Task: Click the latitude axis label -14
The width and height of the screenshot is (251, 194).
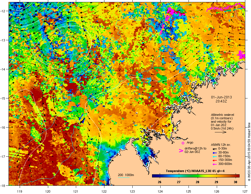Action: click(x=3, y=69)
